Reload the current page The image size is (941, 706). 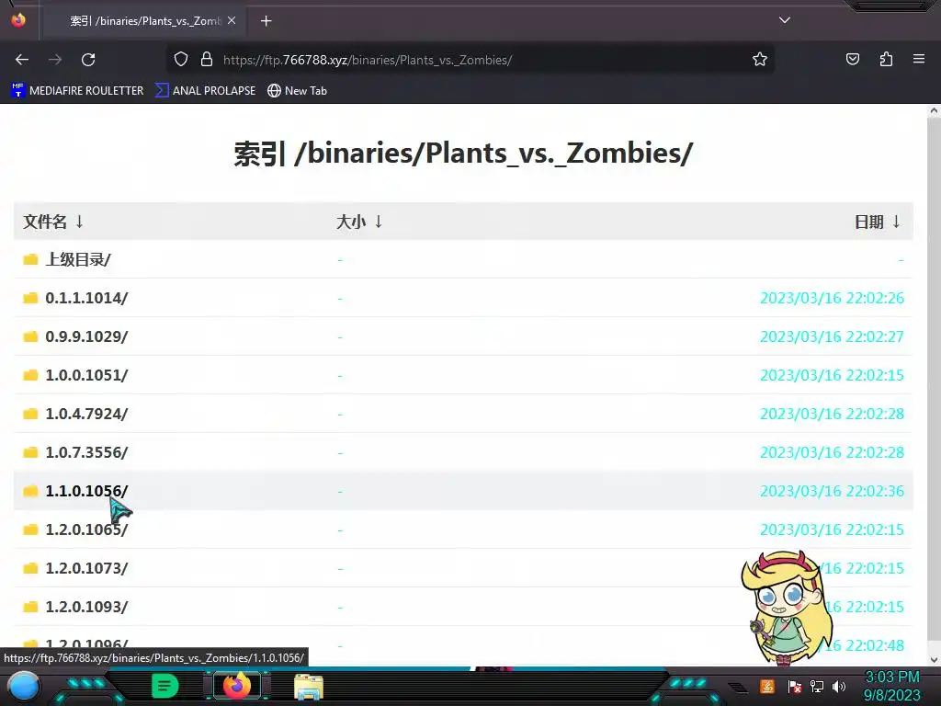88,60
